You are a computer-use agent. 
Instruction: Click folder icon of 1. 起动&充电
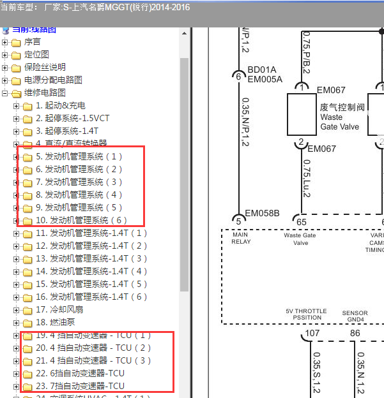tap(27, 107)
